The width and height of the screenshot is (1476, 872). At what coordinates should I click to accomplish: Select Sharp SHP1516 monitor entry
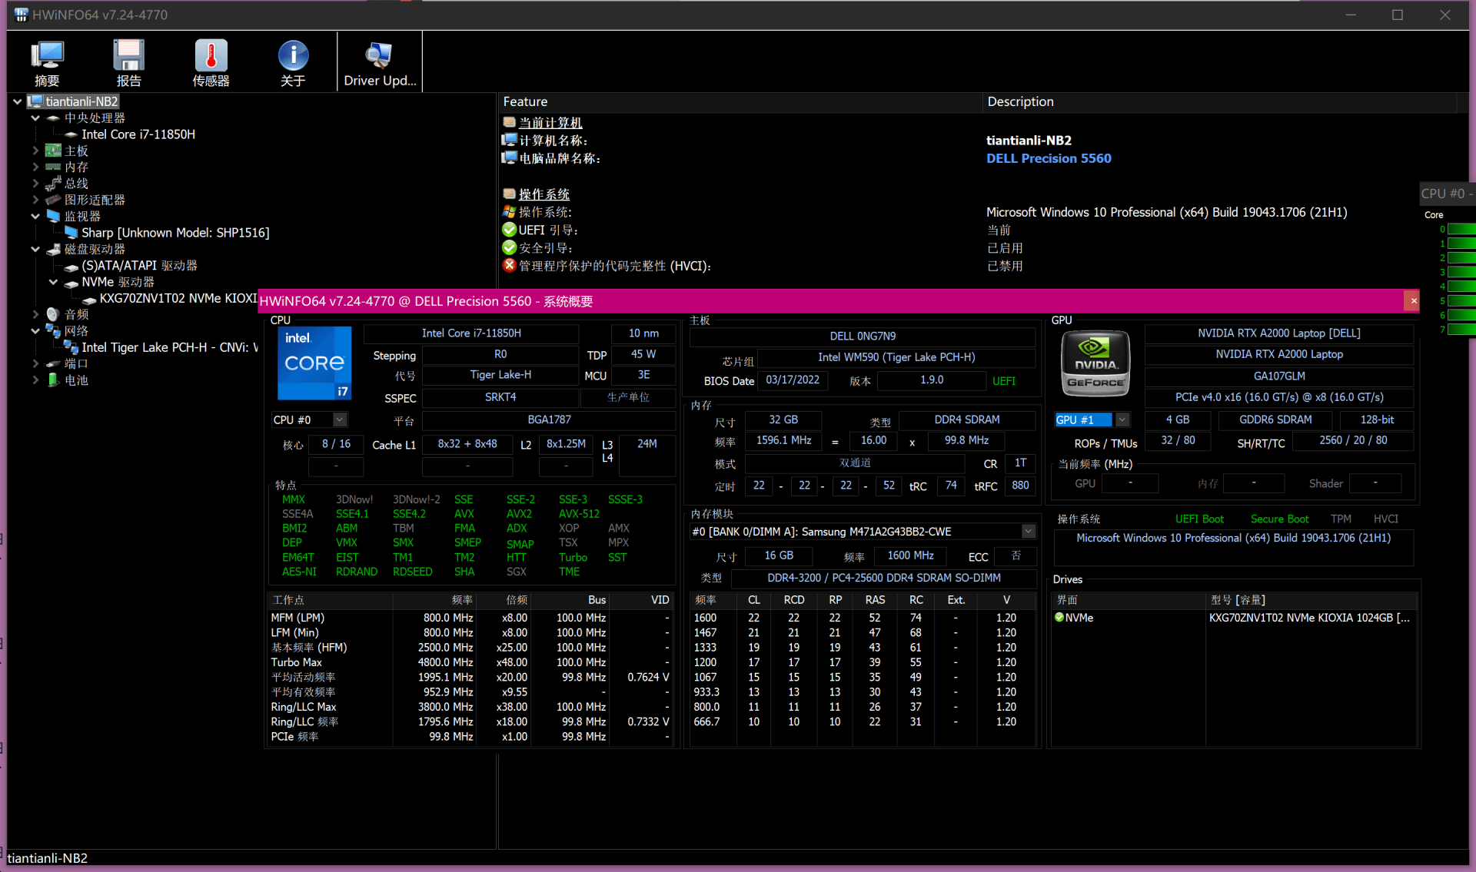(x=175, y=233)
